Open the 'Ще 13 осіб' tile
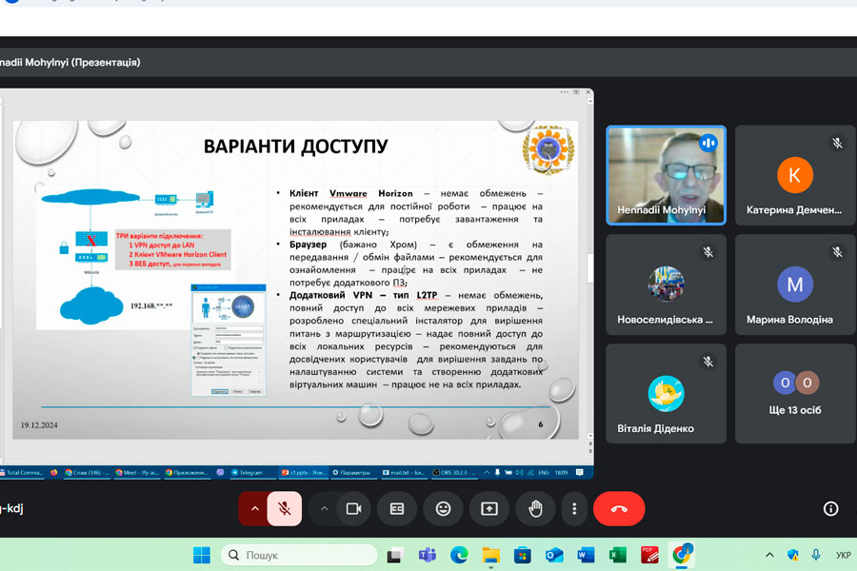The image size is (857, 571). [x=795, y=393]
